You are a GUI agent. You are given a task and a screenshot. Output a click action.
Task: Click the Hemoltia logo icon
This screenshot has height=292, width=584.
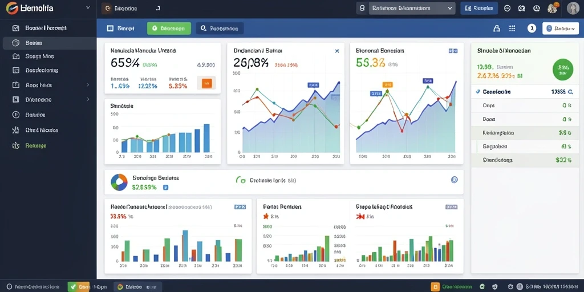12,8
